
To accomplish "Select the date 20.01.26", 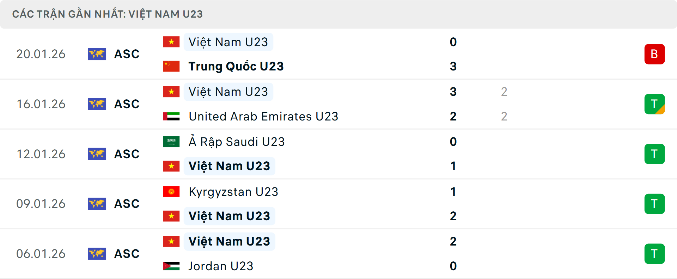I will [x=41, y=54].
